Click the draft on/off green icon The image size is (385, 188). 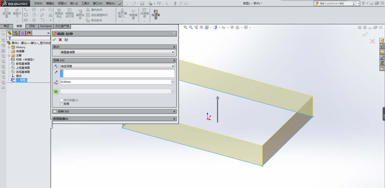click(x=56, y=91)
